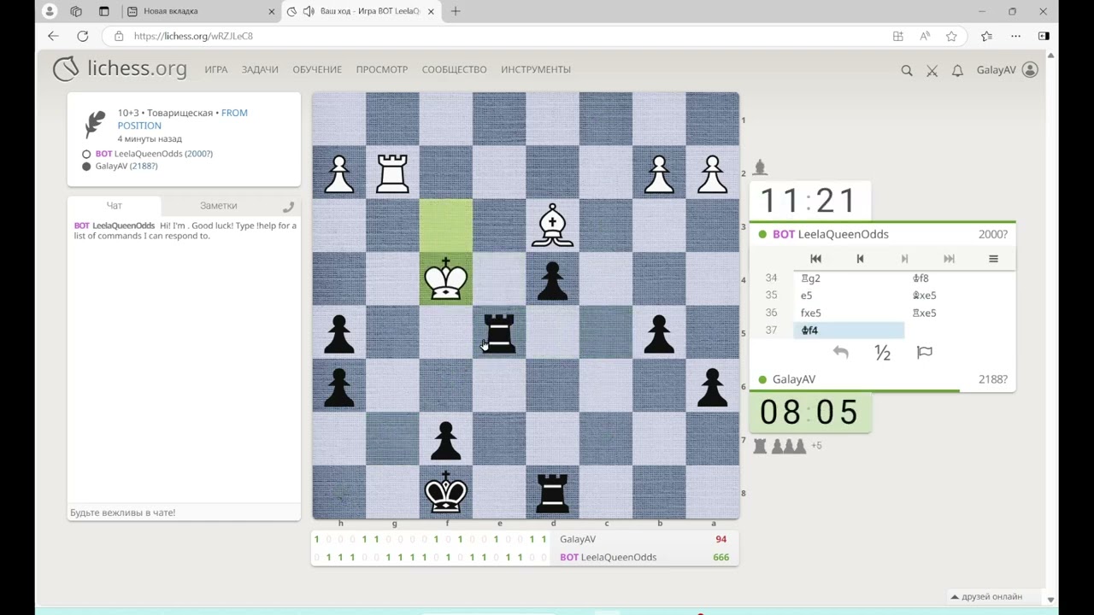
Task: Follow the FROM POSITION link
Action: (x=183, y=119)
